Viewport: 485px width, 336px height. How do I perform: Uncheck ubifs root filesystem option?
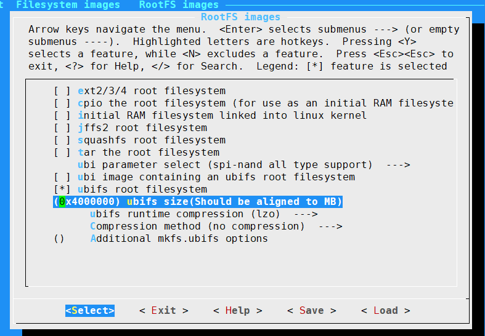point(62,190)
